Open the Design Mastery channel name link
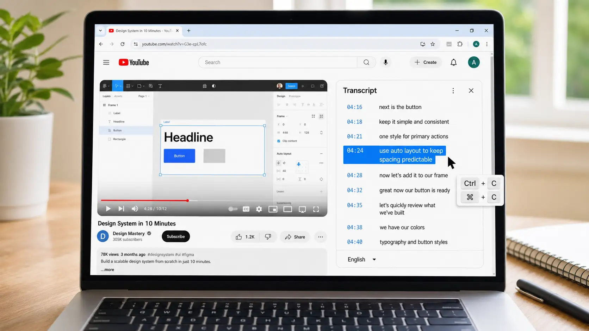 [129, 234]
